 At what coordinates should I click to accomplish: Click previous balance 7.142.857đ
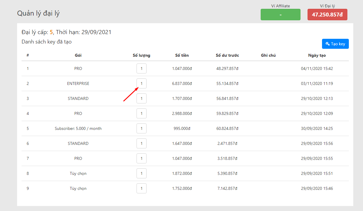click(x=227, y=188)
